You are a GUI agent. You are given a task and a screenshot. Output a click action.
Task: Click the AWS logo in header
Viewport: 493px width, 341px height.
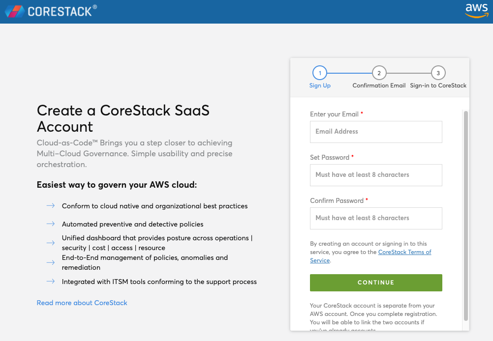(477, 11)
